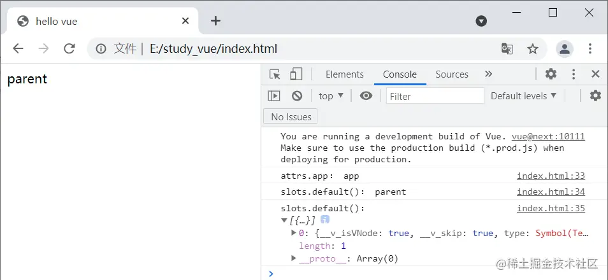608x280 pixels.
Task: Click the tab search dropdown circle
Action: click(481, 21)
